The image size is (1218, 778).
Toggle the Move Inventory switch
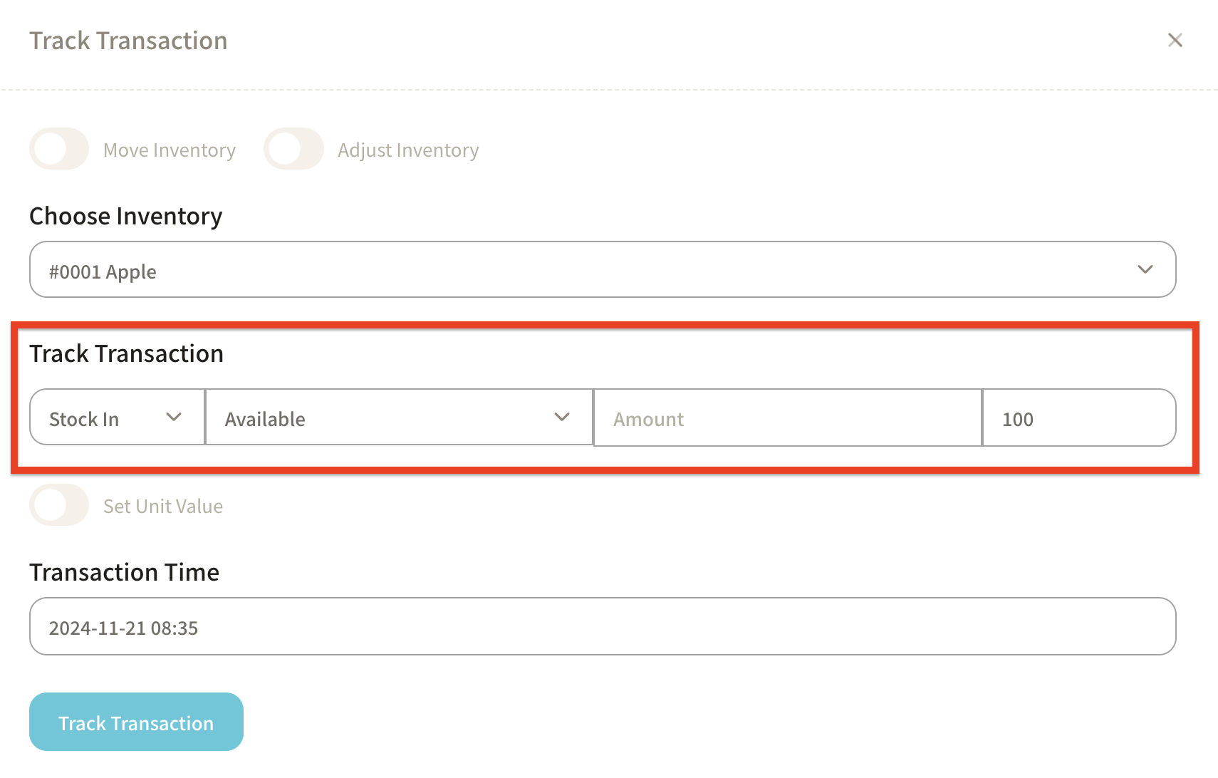point(59,149)
